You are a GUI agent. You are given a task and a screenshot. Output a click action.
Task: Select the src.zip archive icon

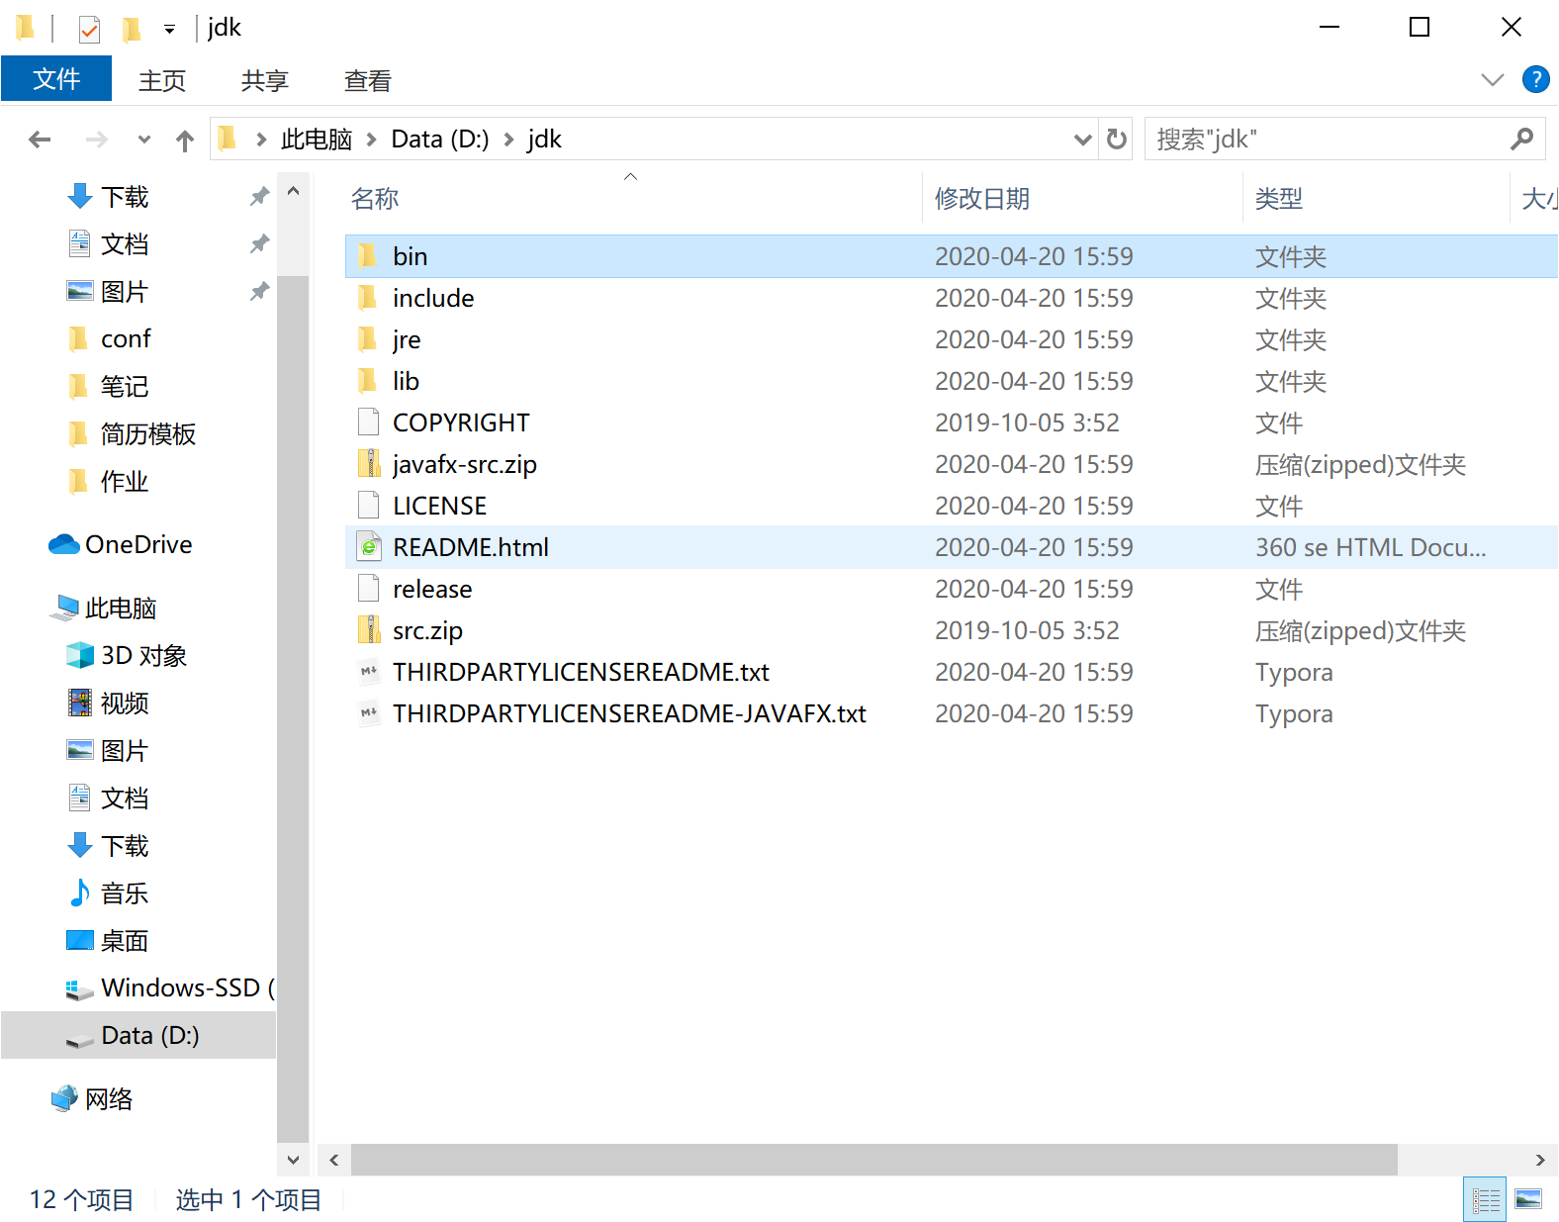coord(368,630)
